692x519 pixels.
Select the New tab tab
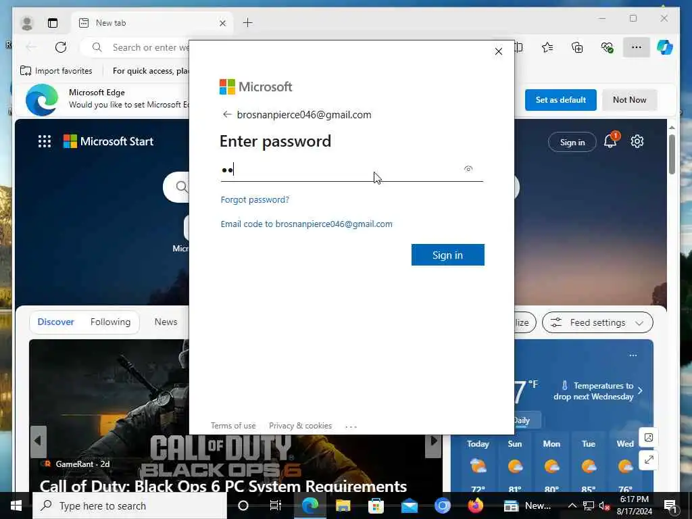151,23
